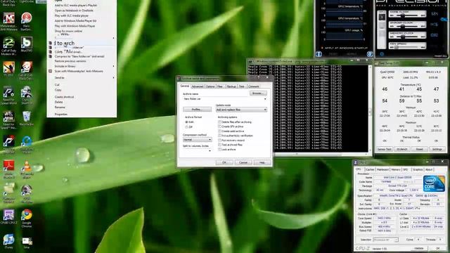Open the Memory tab in CPU-Z

[396, 169]
